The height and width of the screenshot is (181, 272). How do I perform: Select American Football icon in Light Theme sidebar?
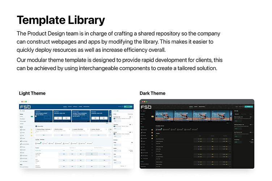tap(21, 144)
